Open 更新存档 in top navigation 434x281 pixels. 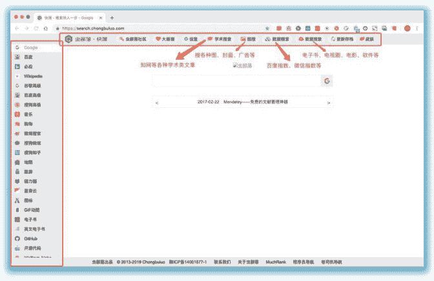pyautogui.click(x=342, y=39)
